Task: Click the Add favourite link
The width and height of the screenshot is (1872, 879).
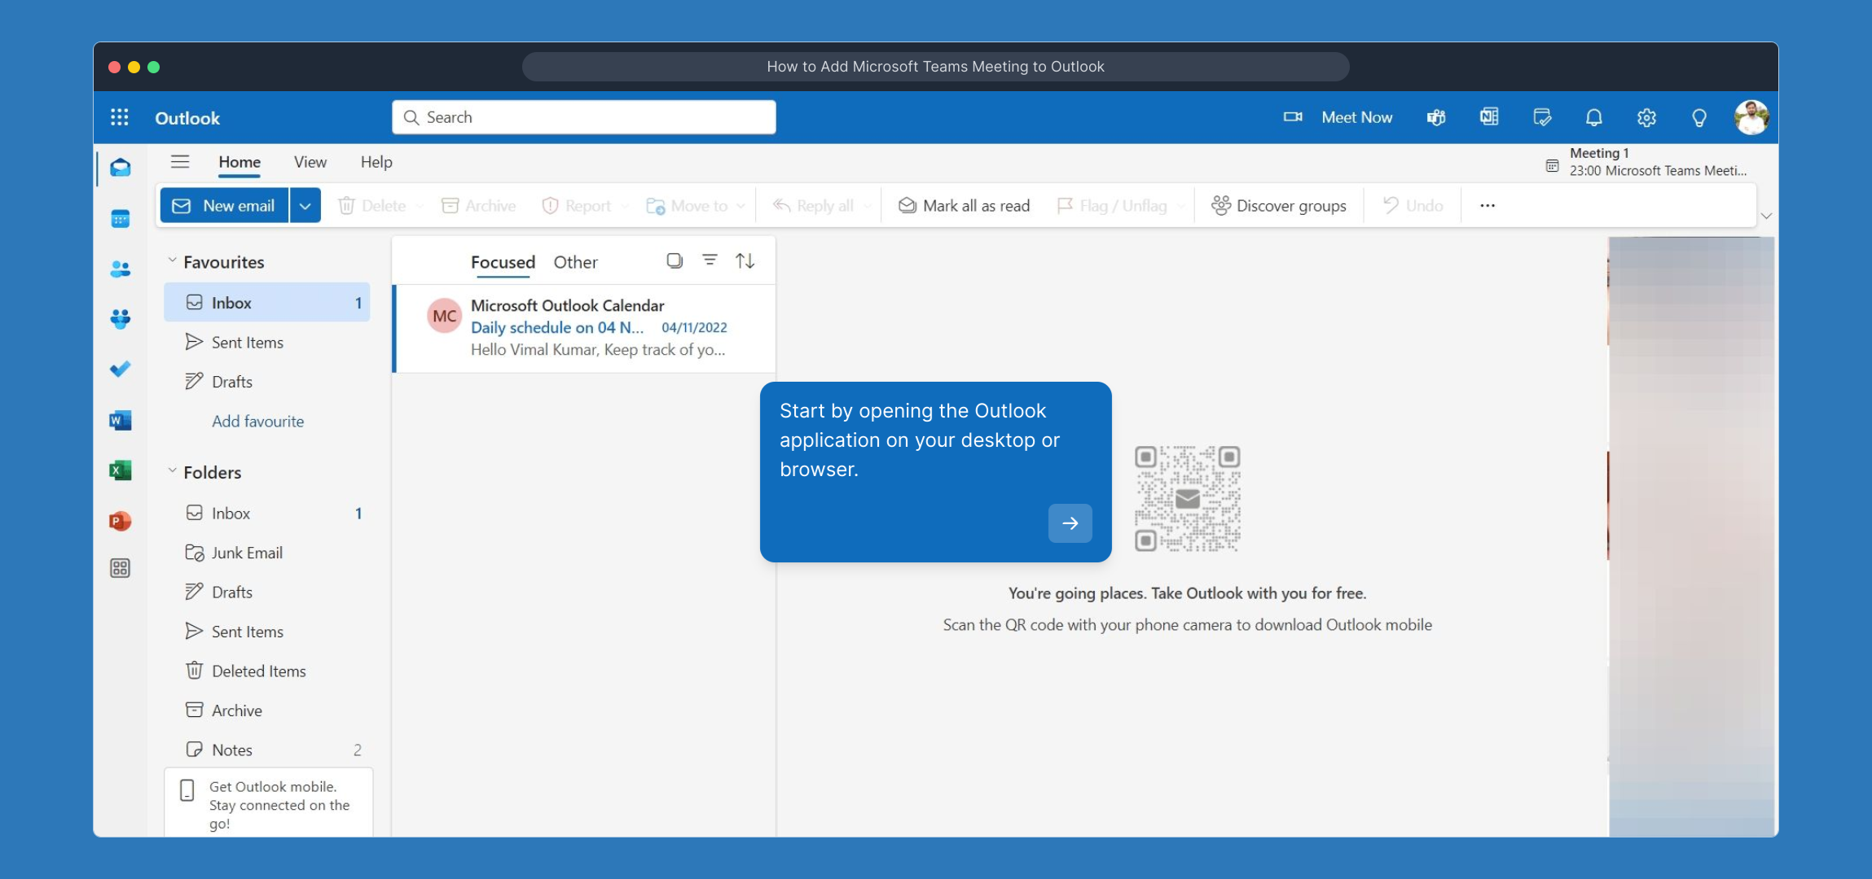Action: pos(257,422)
